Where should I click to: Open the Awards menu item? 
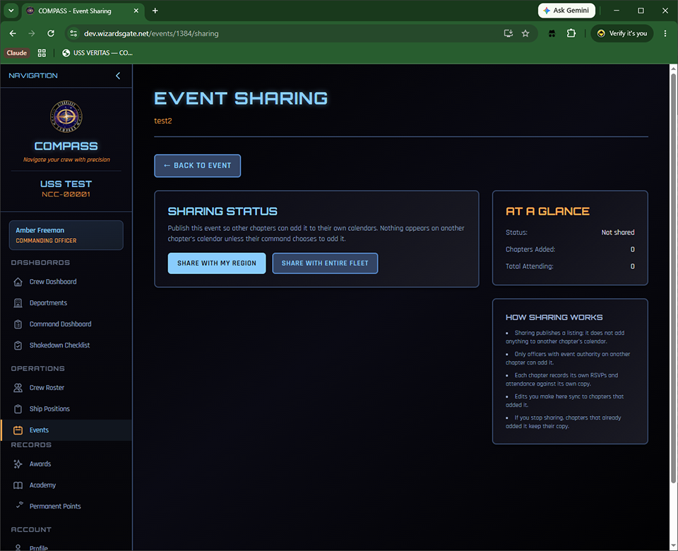click(66, 463)
